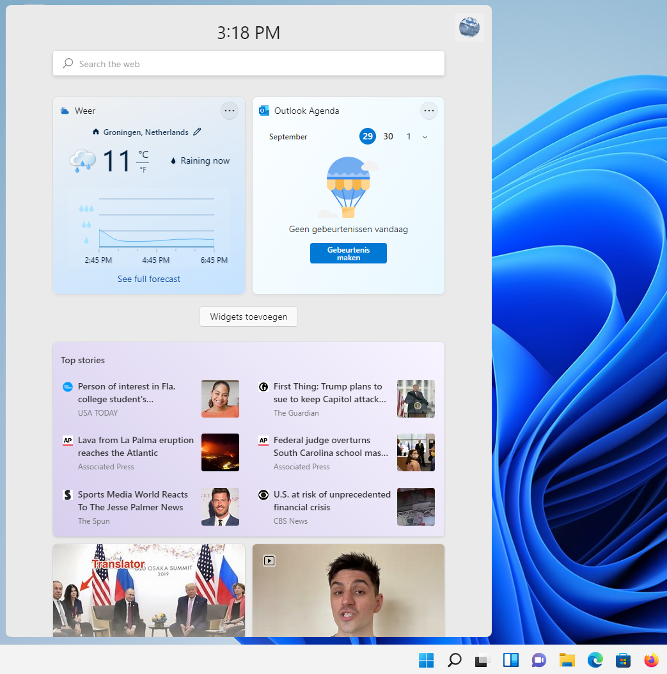Select date 30 in Outlook Agenda
Image resolution: width=667 pixels, height=674 pixels.
click(x=388, y=136)
